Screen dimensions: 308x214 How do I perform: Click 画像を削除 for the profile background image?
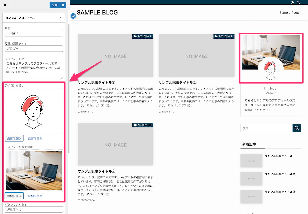point(35,196)
